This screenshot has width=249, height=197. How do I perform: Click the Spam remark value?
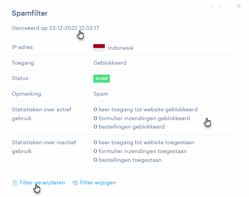101,94
